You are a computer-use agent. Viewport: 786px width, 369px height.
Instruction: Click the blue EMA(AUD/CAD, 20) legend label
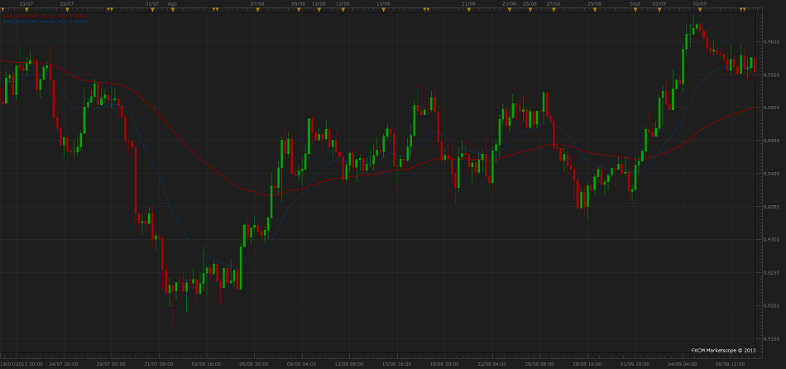[x=46, y=21]
